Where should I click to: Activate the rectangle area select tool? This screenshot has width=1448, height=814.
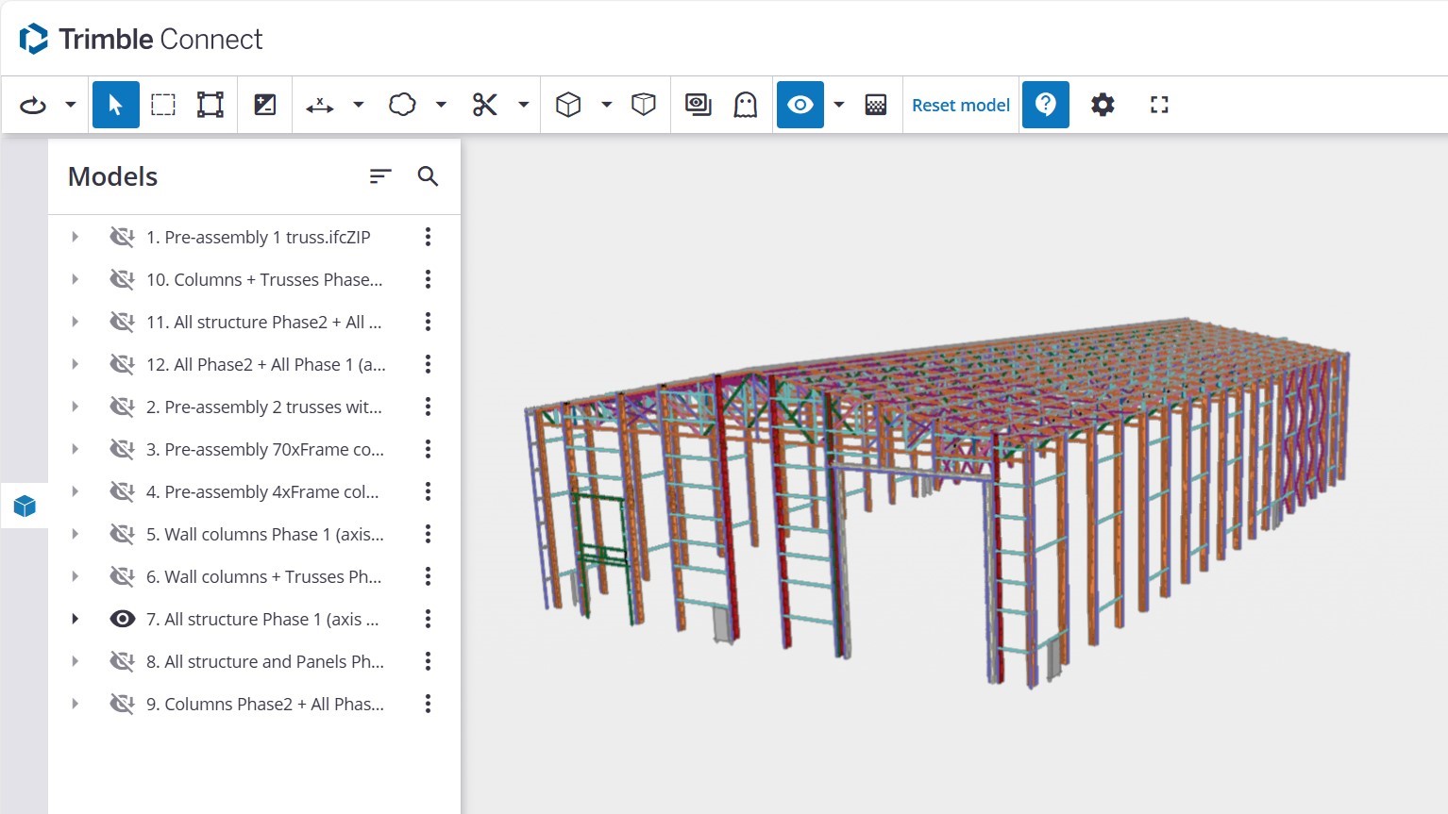(x=163, y=105)
